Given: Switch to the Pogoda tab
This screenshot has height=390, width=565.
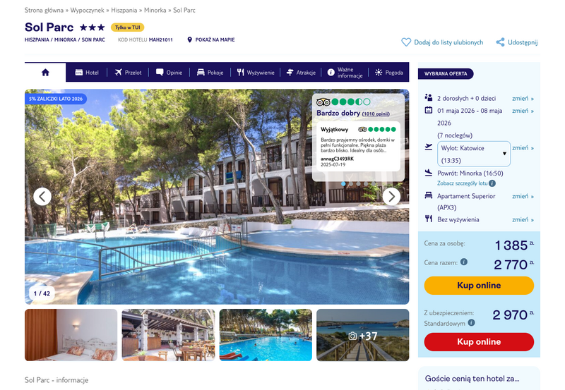Looking at the screenshot, I should [x=389, y=73].
